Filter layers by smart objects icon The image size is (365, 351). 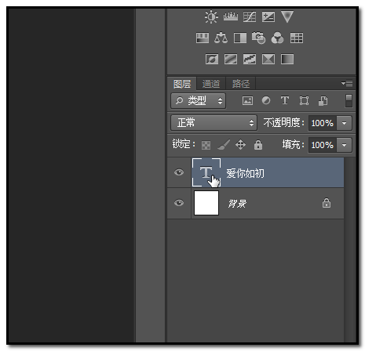click(323, 100)
